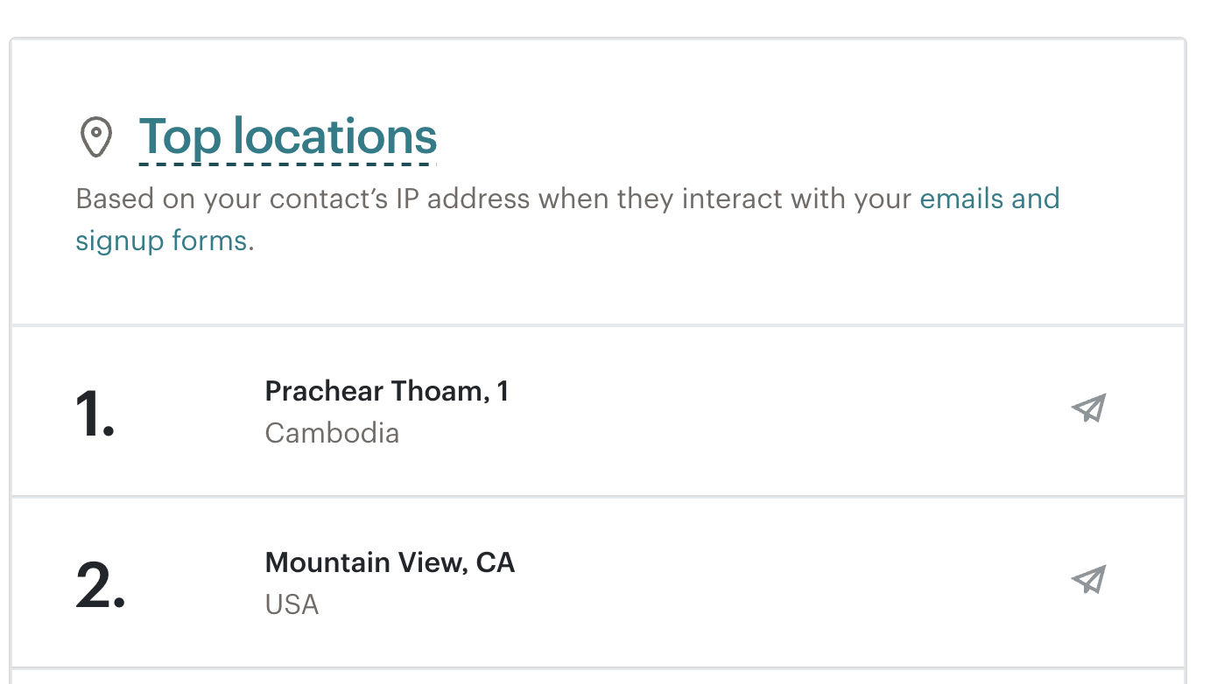This screenshot has height=684, width=1224.
Task: Click the location pin icon beside Top locations
Action: (x=95, y=137)
